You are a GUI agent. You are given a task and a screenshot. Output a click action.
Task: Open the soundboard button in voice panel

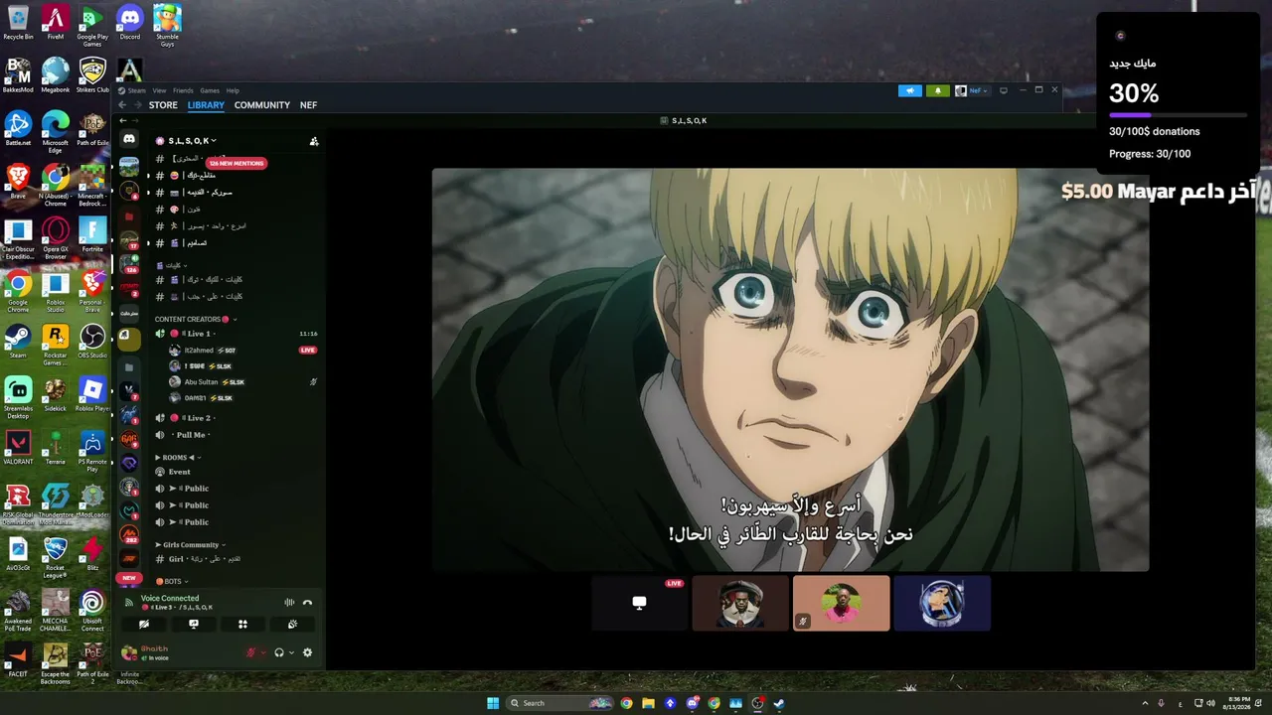click(292, 624)
